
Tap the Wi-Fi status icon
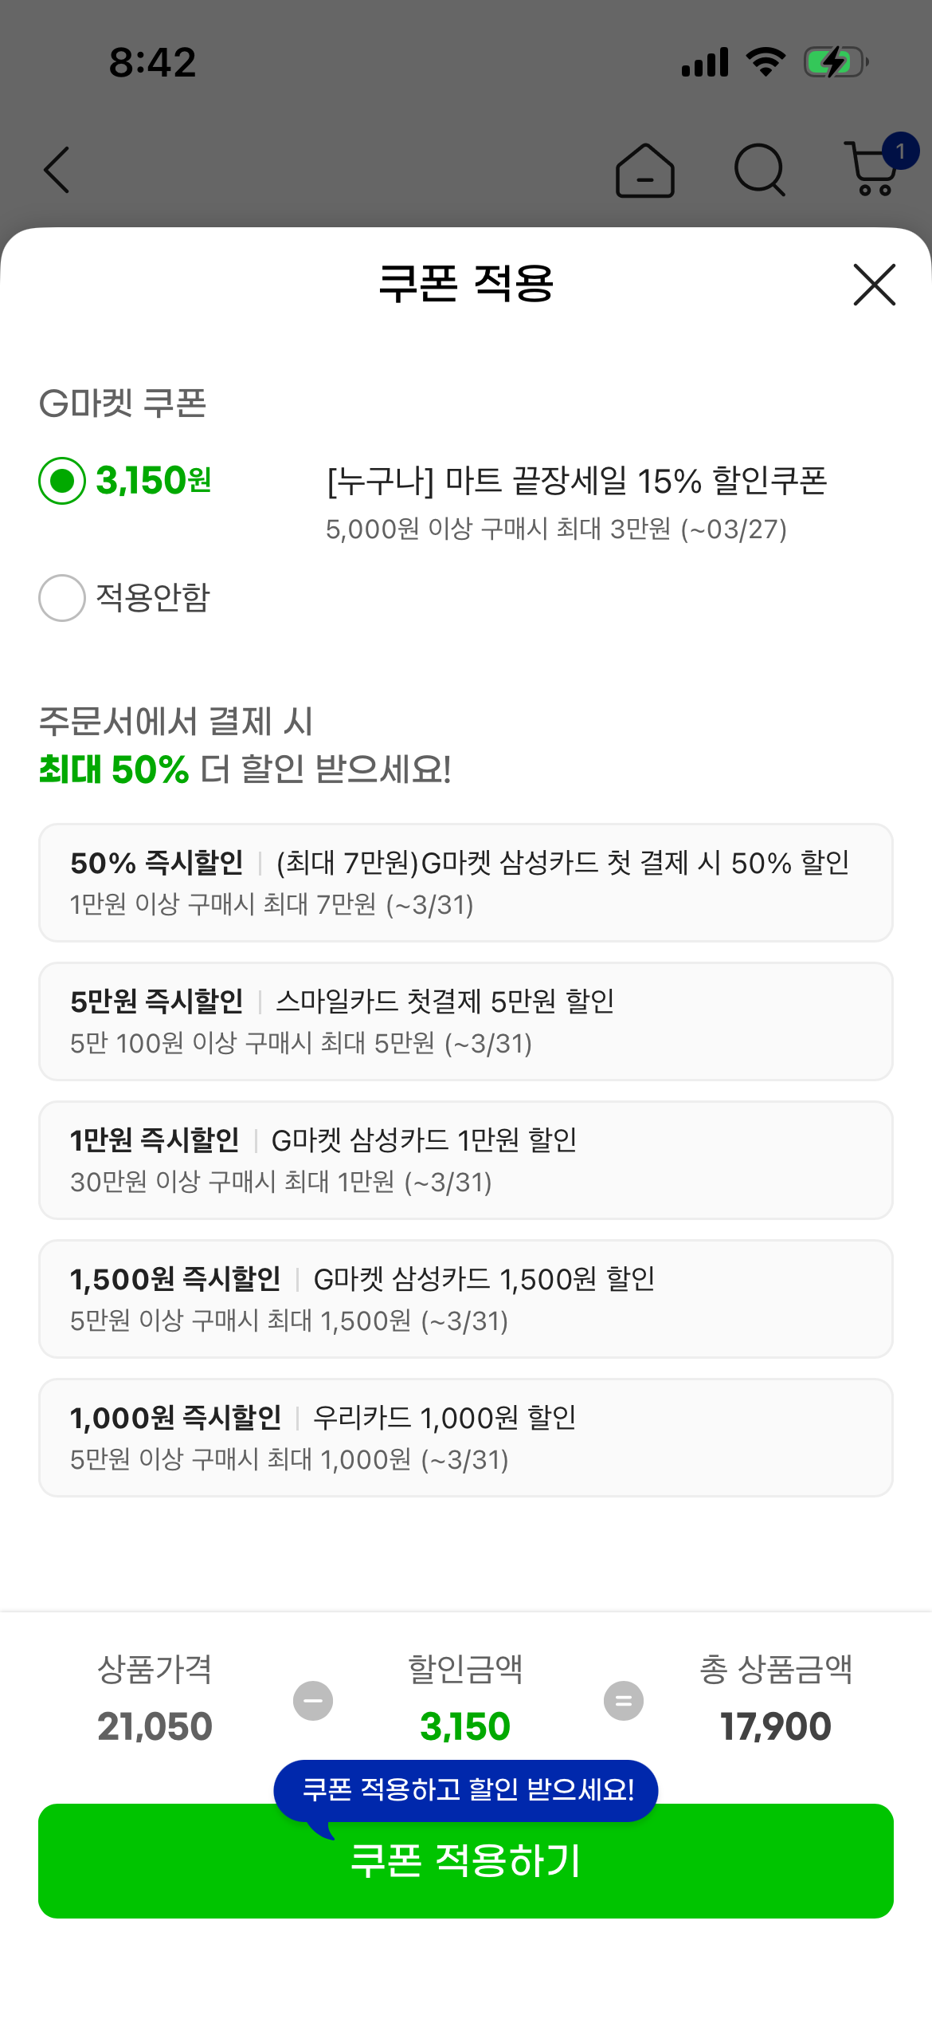[x=766, y=62]
